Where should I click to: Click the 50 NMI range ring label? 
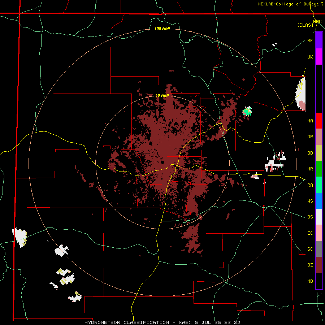point(162,96)
